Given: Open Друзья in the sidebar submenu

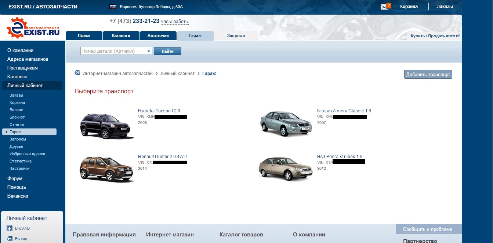Looking at the screenshot, I should (16, 146).
